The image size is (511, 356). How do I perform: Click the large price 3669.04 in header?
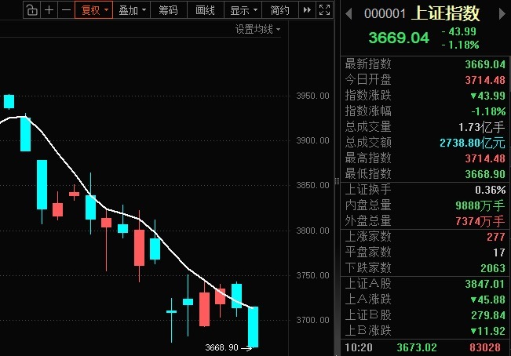[x=399, y=38]
